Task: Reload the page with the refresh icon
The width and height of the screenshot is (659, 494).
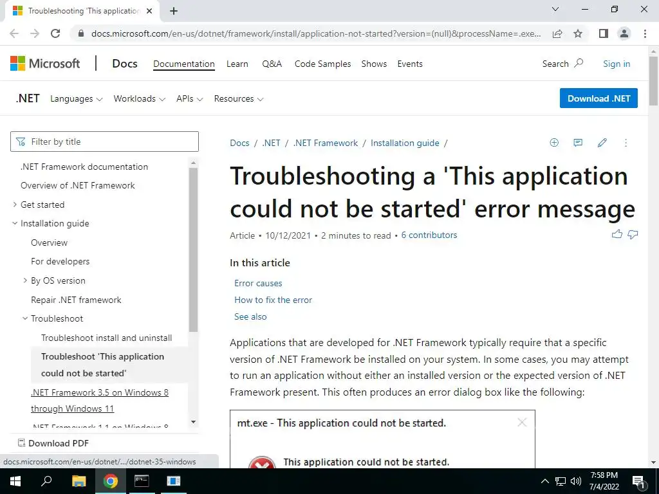Action: click(55, 33)
